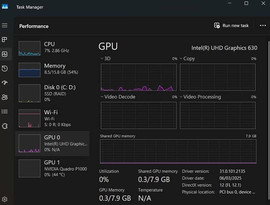This screenshot has height=205, width=270.
Task: Select the Performance page icon in sidebar
Action: [5, 54]
